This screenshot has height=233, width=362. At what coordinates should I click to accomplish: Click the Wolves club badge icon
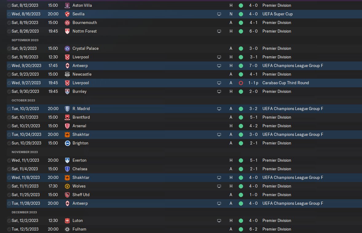pos(67,186)
